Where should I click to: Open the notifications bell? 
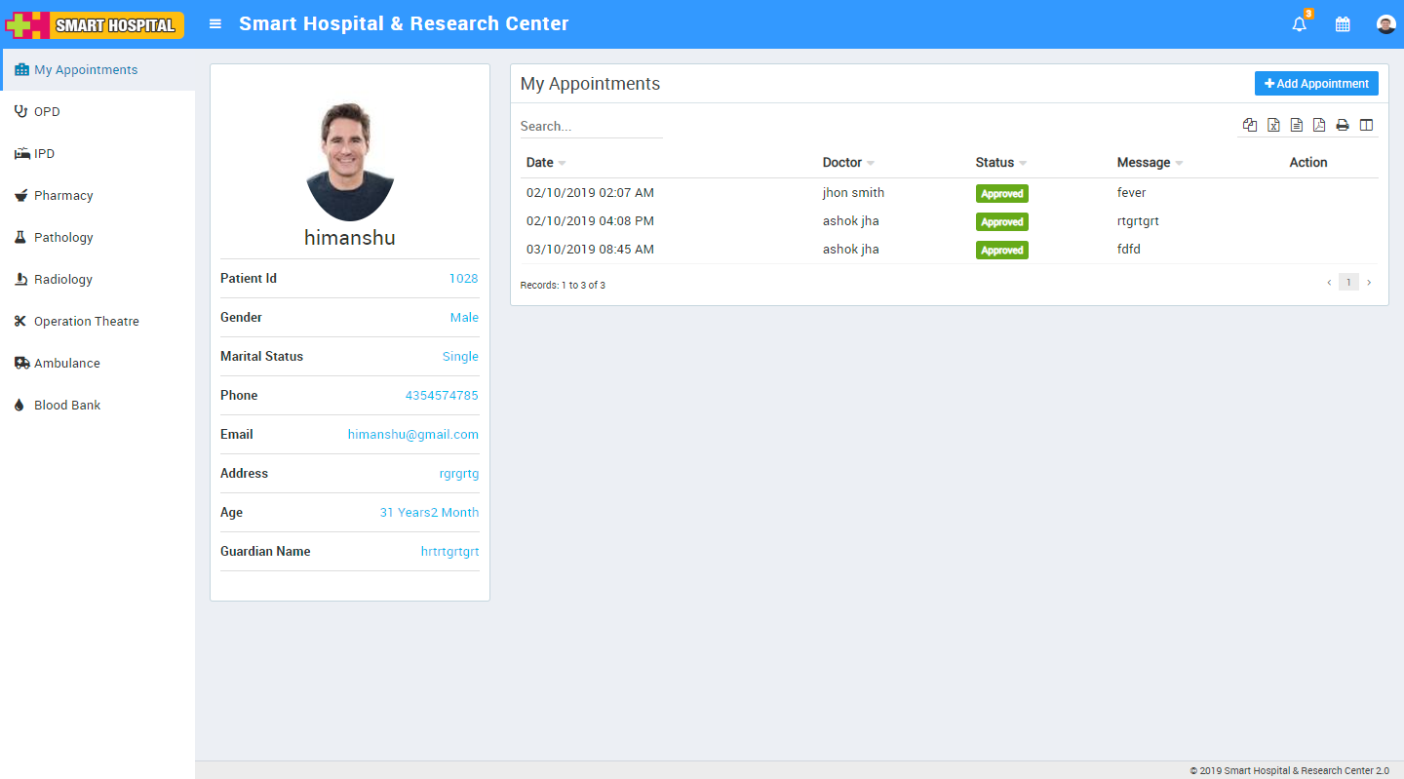click(1299, 24)
